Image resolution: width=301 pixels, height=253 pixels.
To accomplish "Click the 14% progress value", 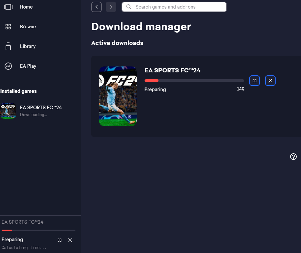I will pyautogui.click(x=240, y=89).
